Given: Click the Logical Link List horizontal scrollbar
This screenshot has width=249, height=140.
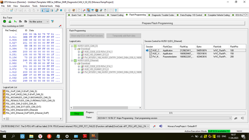Looking at the screenshot, I should point(33,119).
